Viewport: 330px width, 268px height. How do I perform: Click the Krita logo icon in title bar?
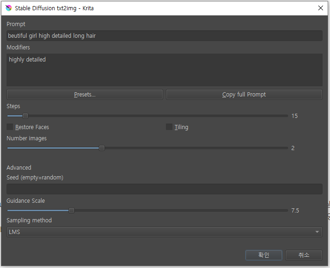9,8
